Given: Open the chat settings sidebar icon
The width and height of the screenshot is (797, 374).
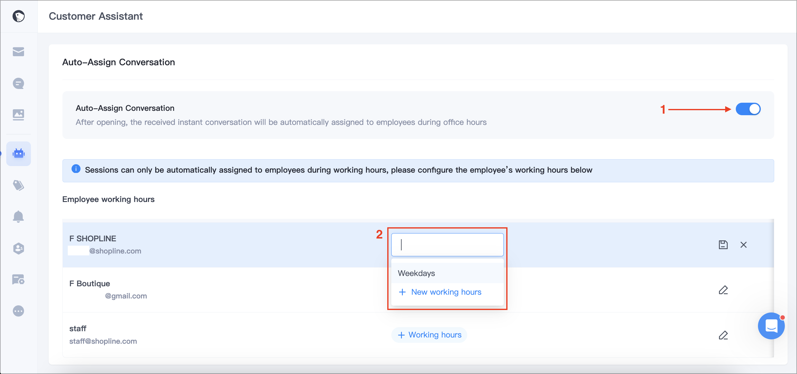Looking at the screenshot, I should (x=18, y=279).
